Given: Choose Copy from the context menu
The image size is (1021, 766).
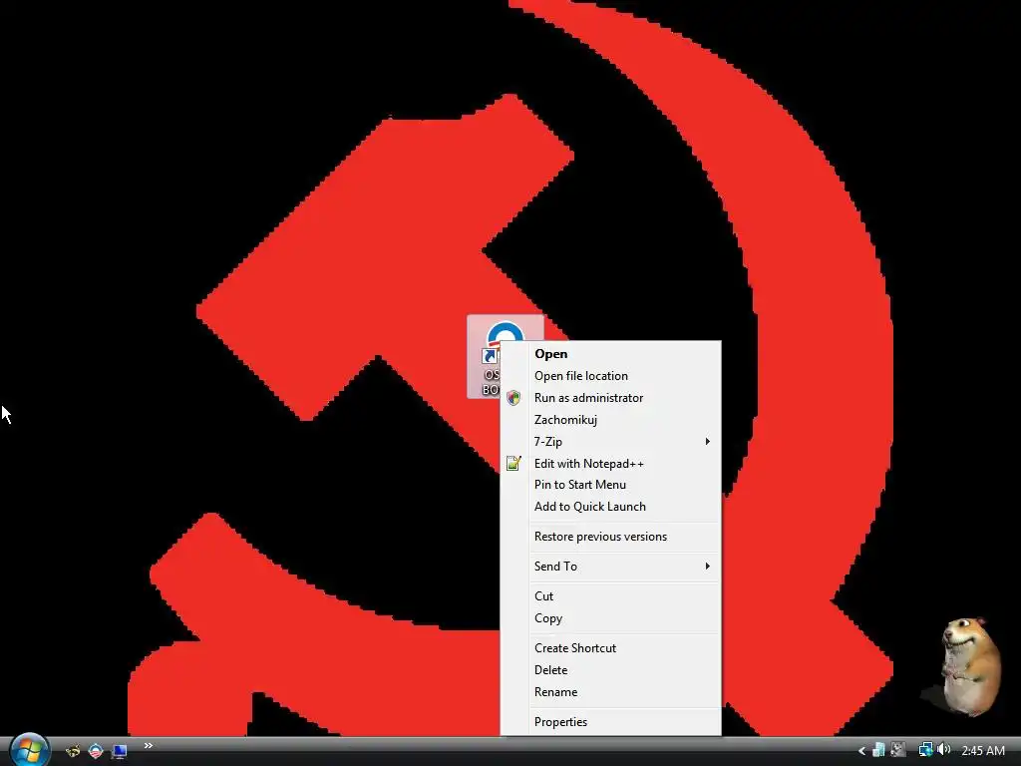Looking at the screenshot, I should pos(611,618).
